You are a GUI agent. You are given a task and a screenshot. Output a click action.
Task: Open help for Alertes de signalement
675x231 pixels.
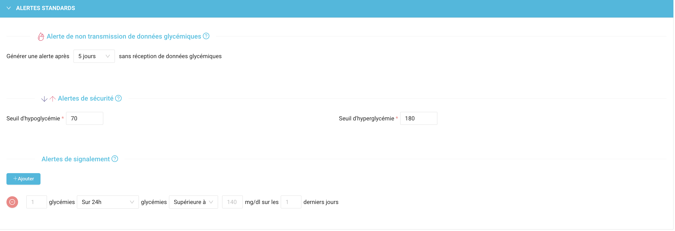pos(115,159)
